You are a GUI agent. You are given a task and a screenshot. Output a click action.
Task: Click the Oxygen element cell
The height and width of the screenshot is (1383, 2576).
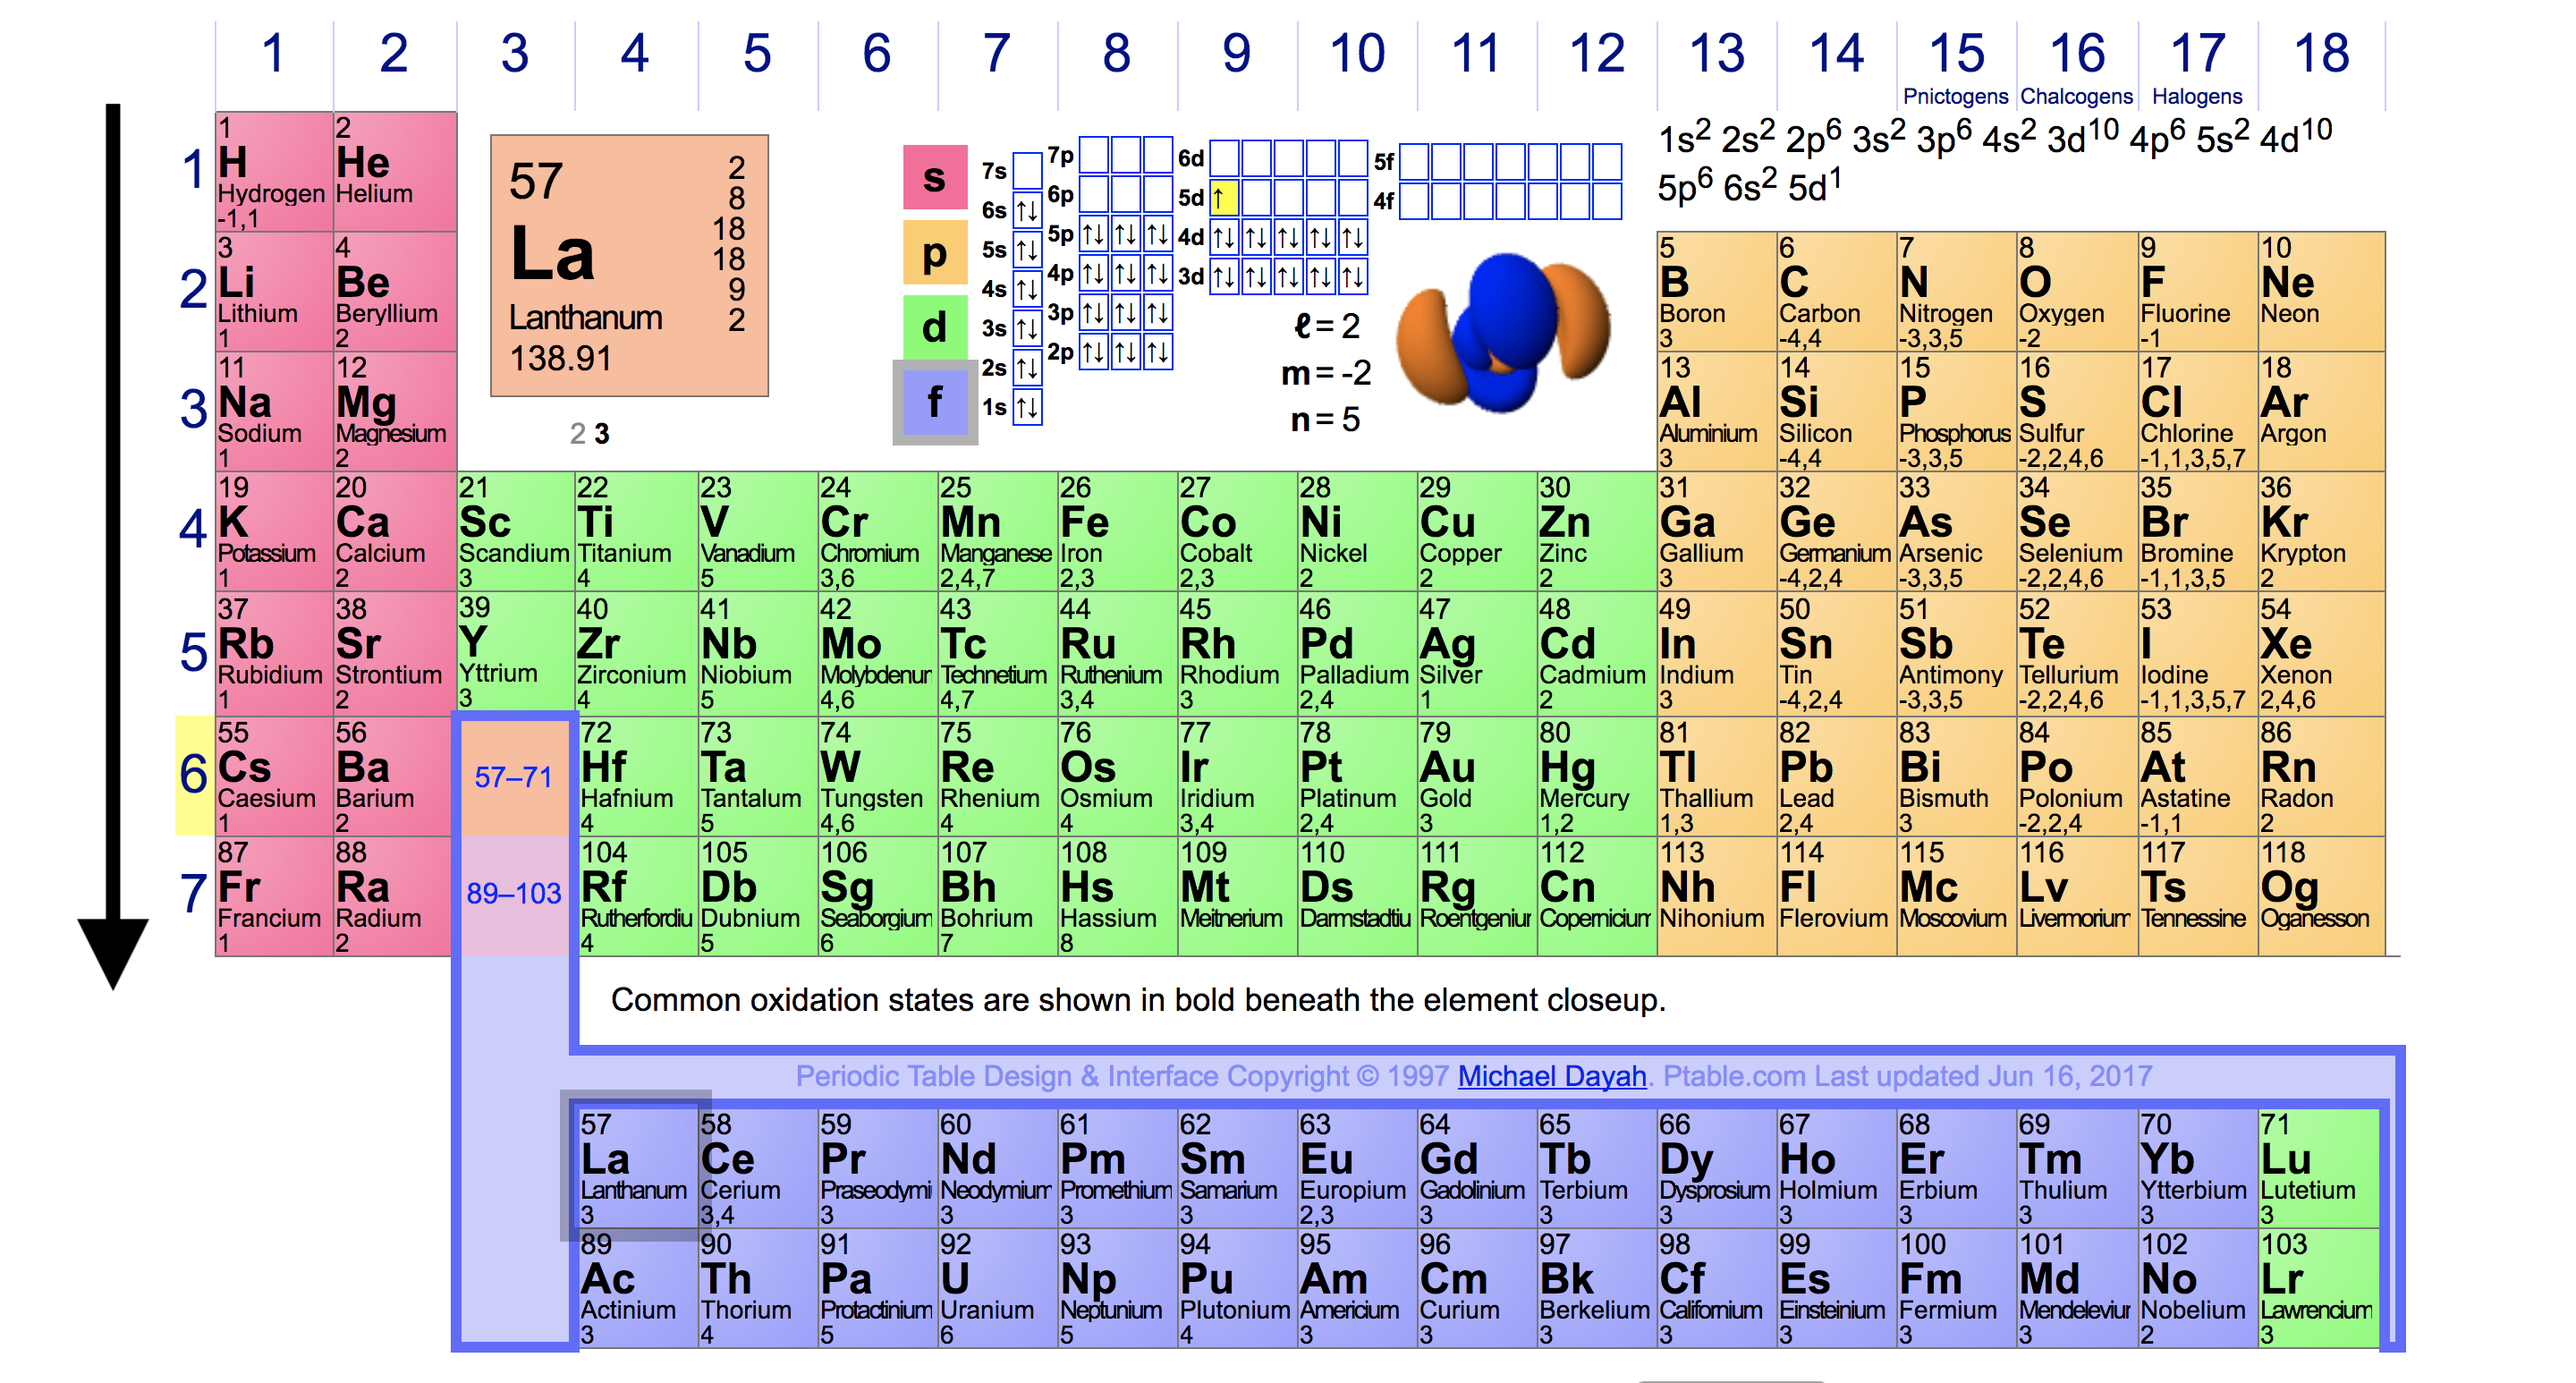click(2077, 292)
